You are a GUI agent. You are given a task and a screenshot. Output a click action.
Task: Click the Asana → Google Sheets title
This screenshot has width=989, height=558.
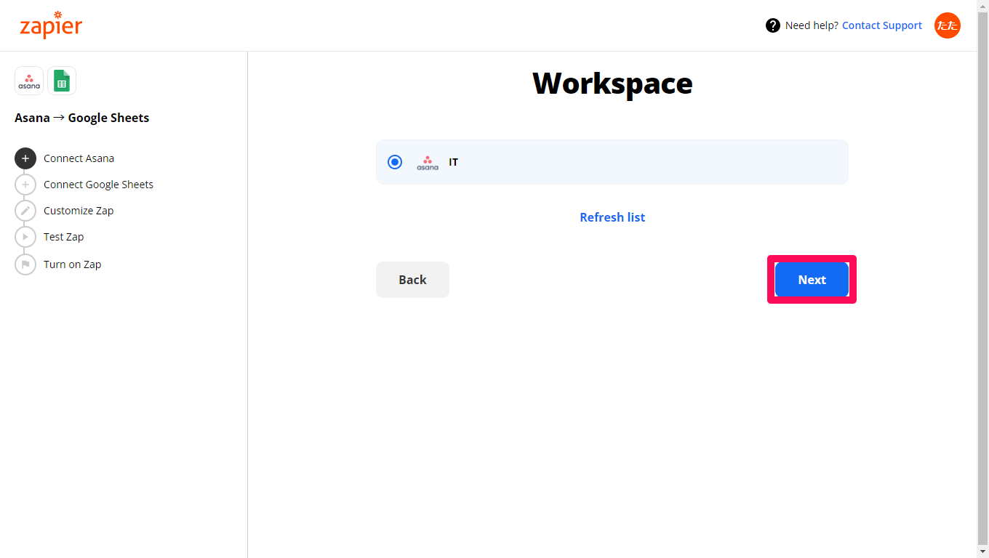pyautogui.click(x=81, y=118)
